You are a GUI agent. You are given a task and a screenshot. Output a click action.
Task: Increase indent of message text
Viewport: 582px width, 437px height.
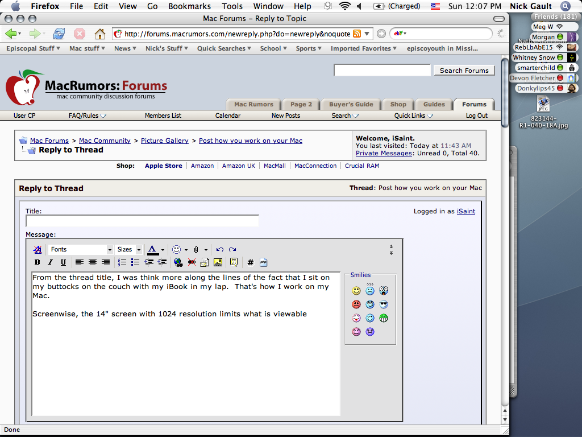click(x=162, y=262)
